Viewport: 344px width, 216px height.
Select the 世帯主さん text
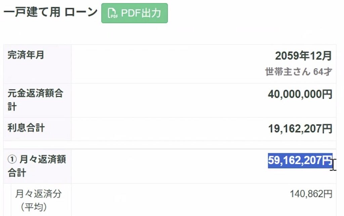click(x=288, y=72)
